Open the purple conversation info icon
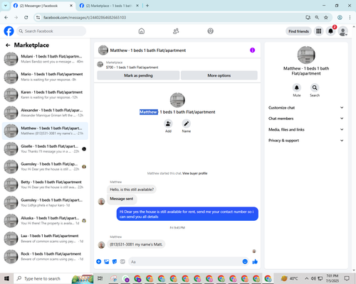The image size is (356, 284). 252,50
